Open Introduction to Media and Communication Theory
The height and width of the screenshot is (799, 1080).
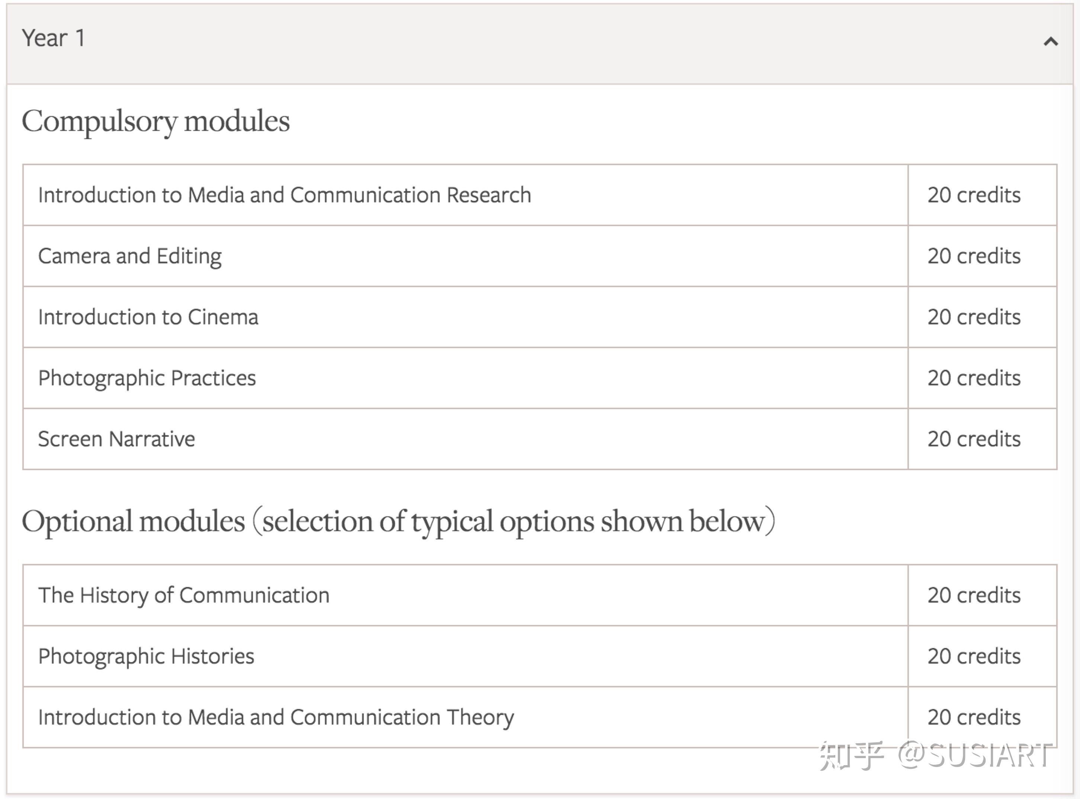coord(276,717)
